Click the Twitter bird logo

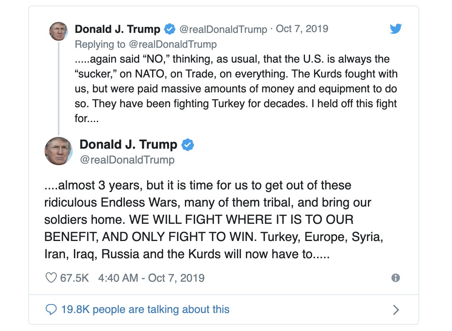click(x=396, y=29)
